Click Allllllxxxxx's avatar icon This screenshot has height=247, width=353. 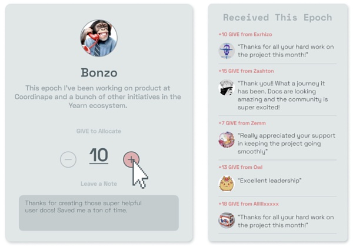pyautogui.click(x=227, y=221)
